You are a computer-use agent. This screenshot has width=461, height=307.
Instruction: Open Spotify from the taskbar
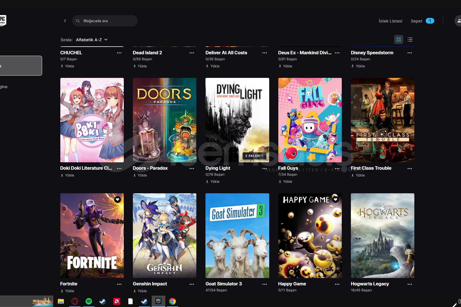point(89,301)
